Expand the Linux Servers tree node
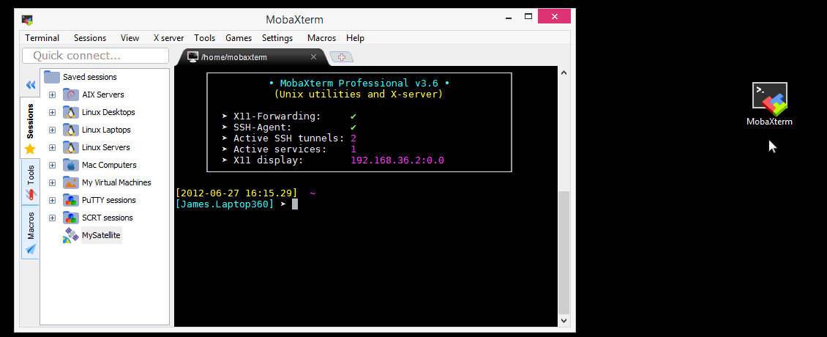Image resolution: width=827 pixels, height=337 pixels. point(52,147)
